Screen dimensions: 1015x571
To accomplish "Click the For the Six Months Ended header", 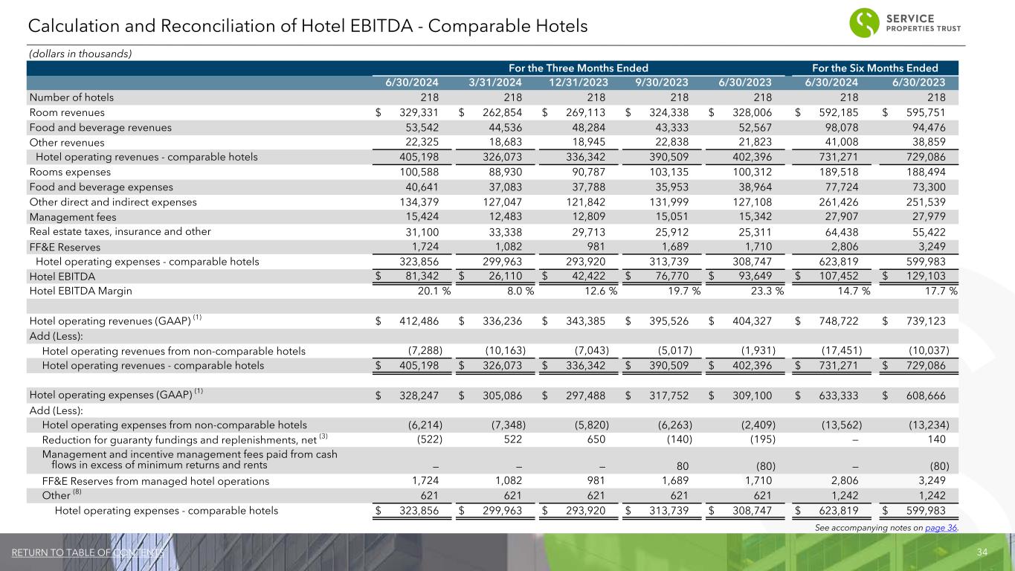I will coord(874,67).
